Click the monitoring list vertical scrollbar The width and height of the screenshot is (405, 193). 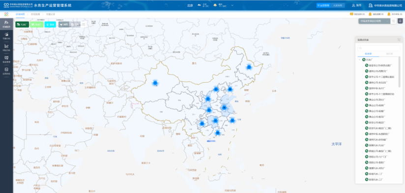click(400, 72)
